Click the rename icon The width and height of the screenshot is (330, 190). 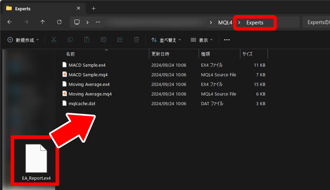tap(103, 40)
